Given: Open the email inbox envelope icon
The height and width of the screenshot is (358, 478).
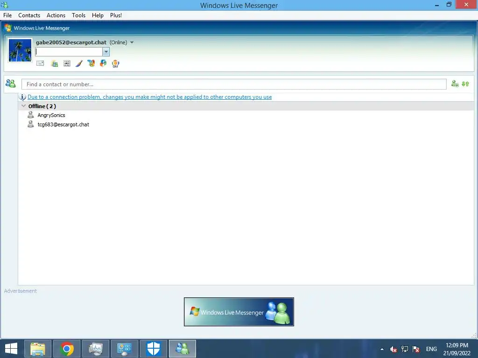Looking at the screenshot, I should [40, 63].
